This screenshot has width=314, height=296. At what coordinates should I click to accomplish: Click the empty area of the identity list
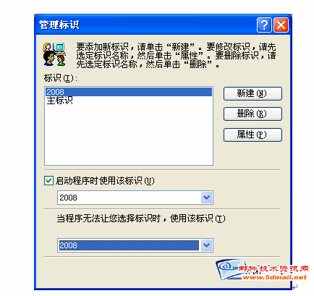(x=129, y=135)
